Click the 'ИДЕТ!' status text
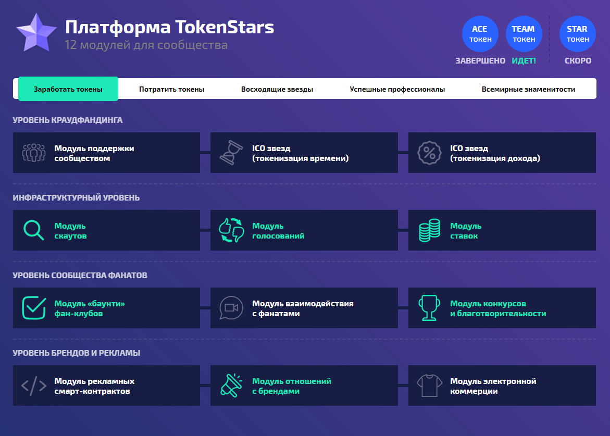Screen dimensions: 610x436 pos(524,60)
